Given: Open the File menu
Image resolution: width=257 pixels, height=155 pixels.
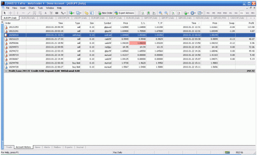Looking at the screenshot, I should (x=8, y=8).
